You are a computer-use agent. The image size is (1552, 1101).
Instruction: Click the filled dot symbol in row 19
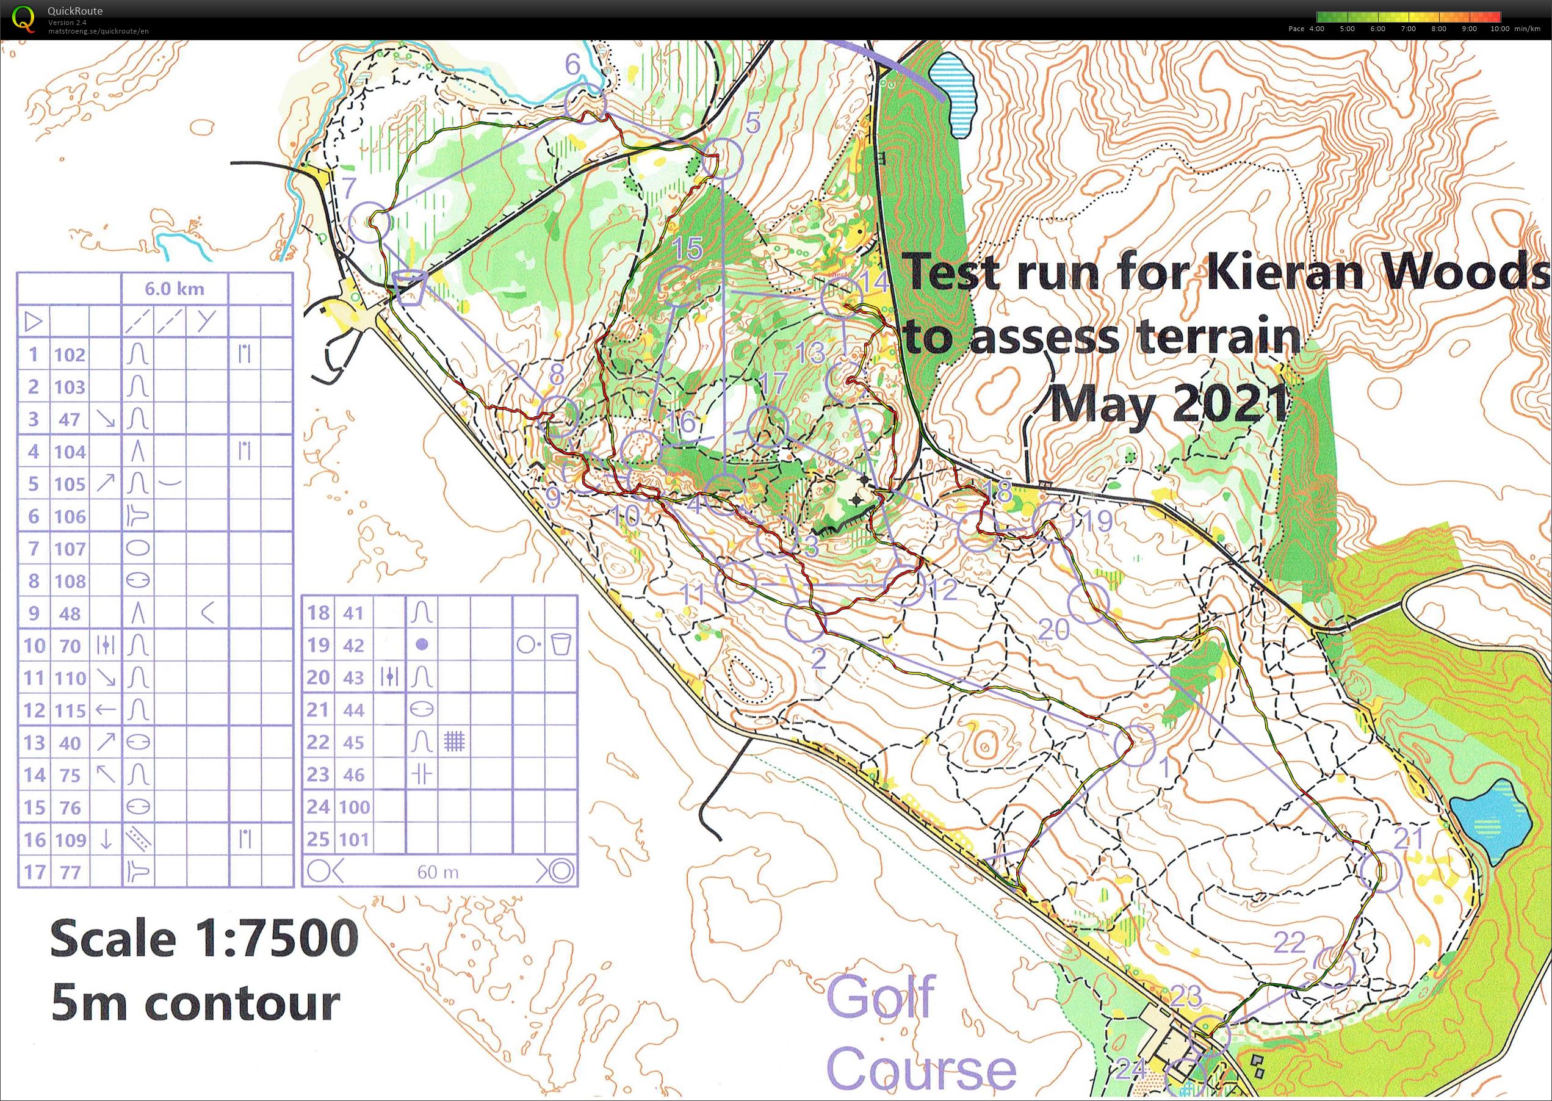(422, 644)
